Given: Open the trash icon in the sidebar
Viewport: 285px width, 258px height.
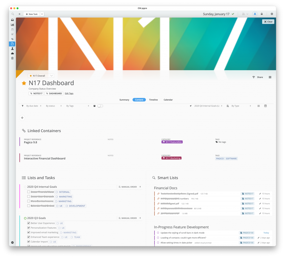Looking at the screenshot, I should [x=12, y=58].
